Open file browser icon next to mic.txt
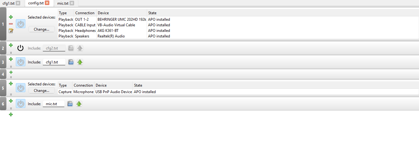The image size is (419, 146). coord(70,104)
